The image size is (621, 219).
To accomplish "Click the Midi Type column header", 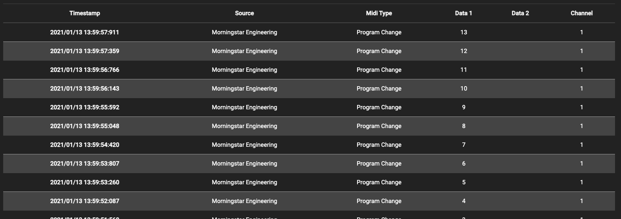I will [379, 13].
